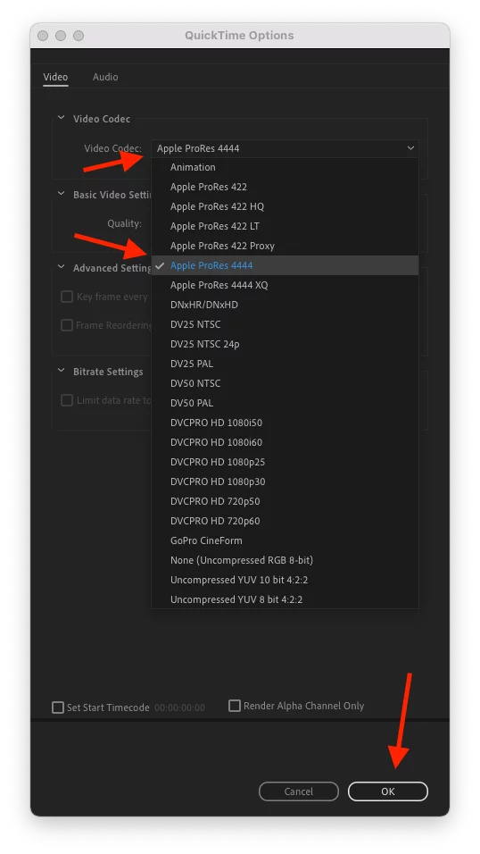The height and width of the screenshot is (854, 480).
Task: Switch to the Audio tab
Action: (x=105, y=77)
